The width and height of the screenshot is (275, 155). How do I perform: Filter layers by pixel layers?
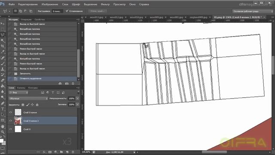(43, 93)
